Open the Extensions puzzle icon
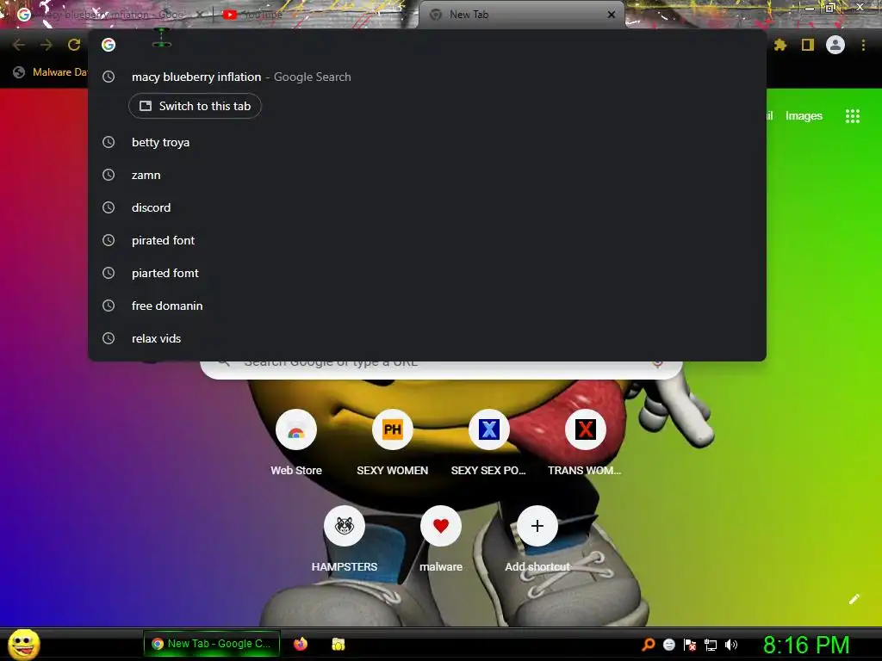The image size is (882, 661). [x=780, y=45]
